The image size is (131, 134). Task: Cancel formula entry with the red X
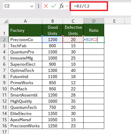pos(46,6)
